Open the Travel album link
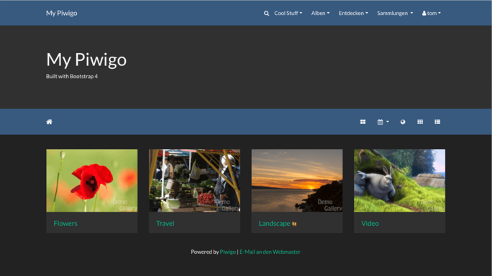Screen dimensions: 492x276 (165, 223)
